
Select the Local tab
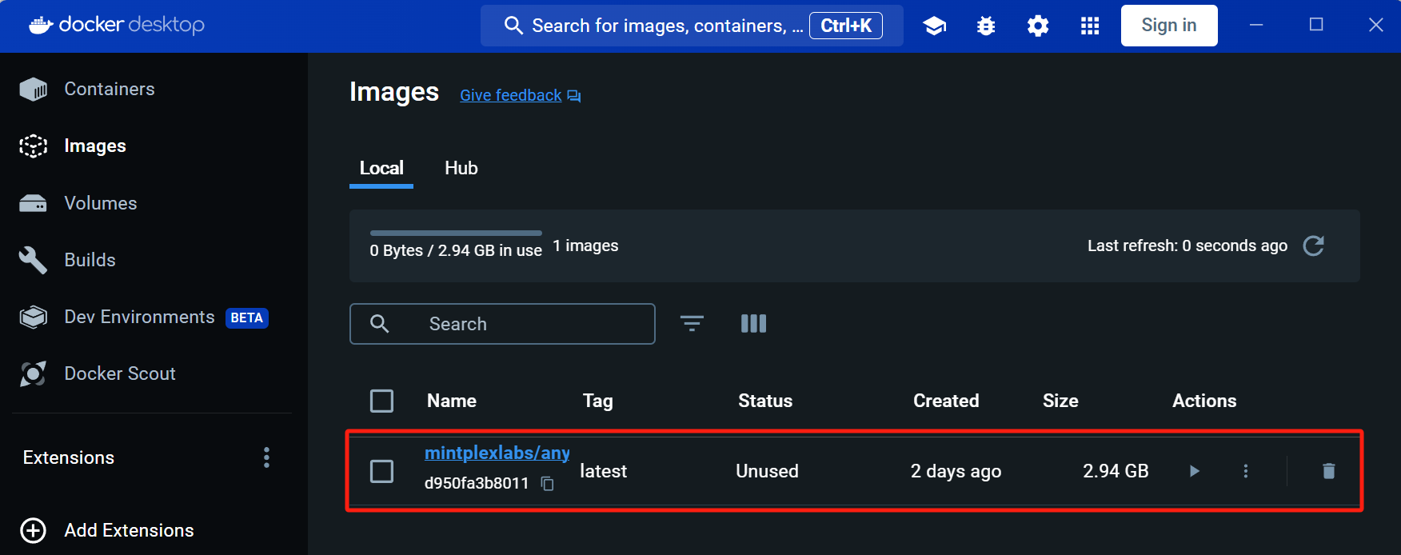tap(381, 168)
